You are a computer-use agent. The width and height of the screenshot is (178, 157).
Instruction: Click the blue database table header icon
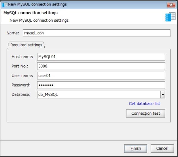point(170,17)
